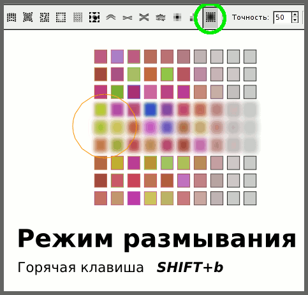Screen dimensions: 308x295
Task: Increase the Точность value with up arrow
Action: click(295, 15)
